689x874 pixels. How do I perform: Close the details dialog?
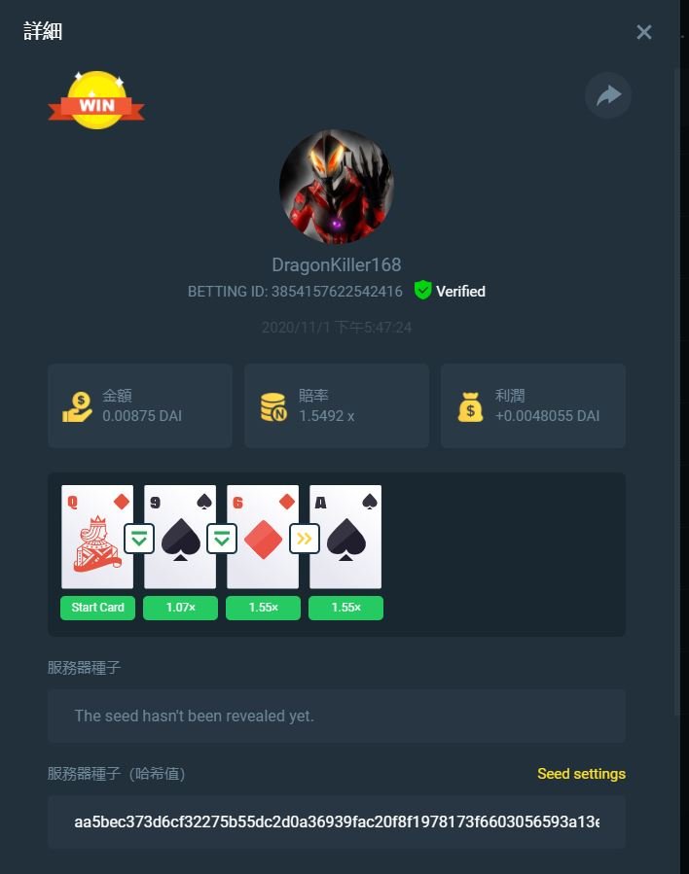pyautogui.click(x=644, y=32)
